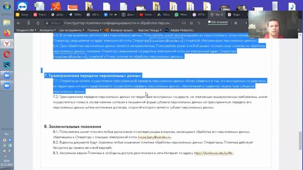
Task: Open Windows Explorer from the taskbar
Action: (x=7, y=22)
